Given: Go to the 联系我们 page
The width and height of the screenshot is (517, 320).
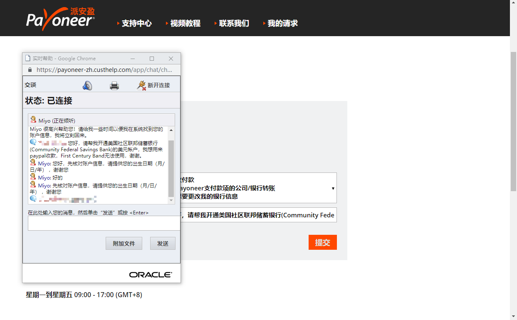Looking at the screenshot, I should tap(234, 23).
